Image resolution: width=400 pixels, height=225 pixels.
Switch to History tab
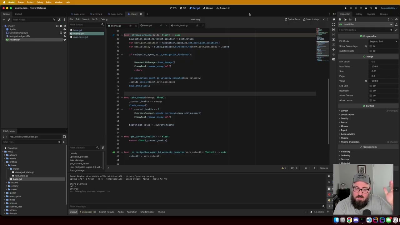pos(358,14)
